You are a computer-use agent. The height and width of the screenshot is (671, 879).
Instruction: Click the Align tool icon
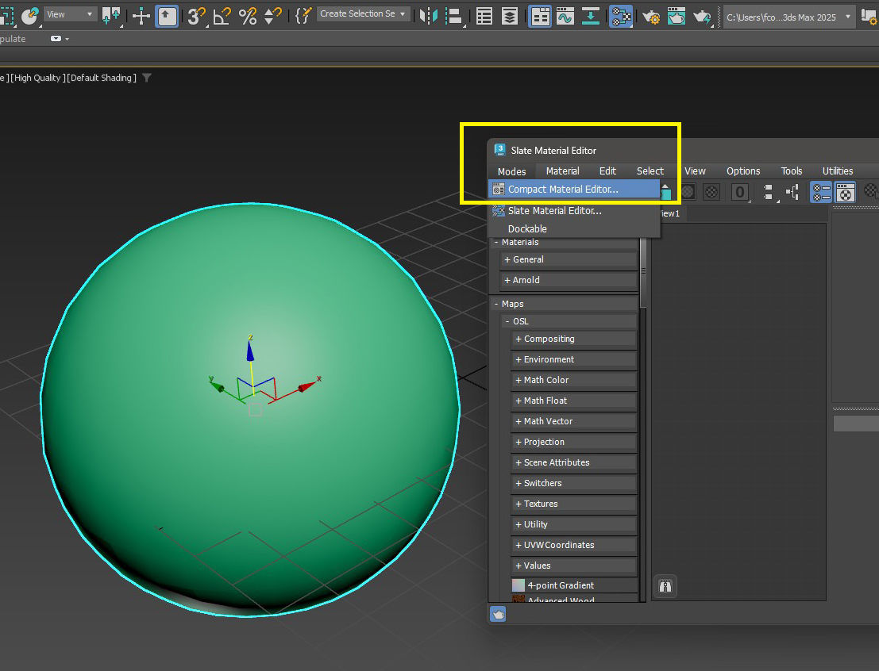point(453,16)
